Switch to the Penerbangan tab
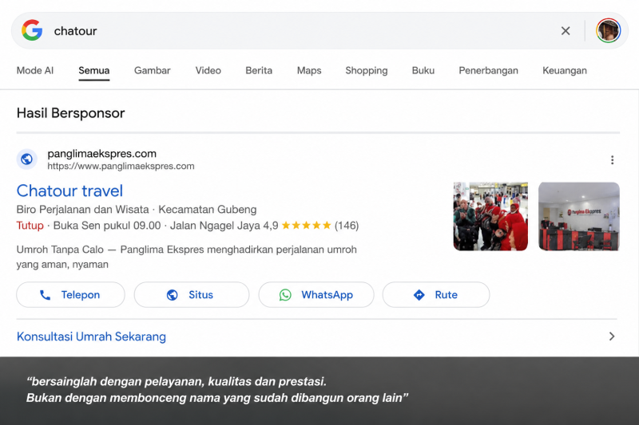This screenshot has height=425, width=639. 488,70
